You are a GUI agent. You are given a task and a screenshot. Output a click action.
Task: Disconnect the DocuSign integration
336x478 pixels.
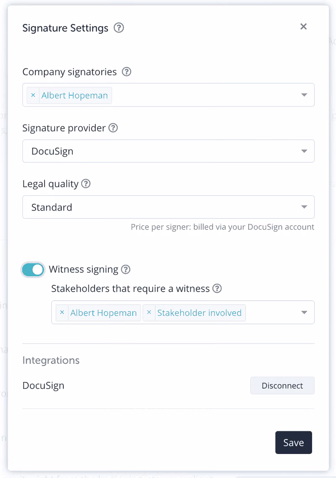tap(283, 385)
